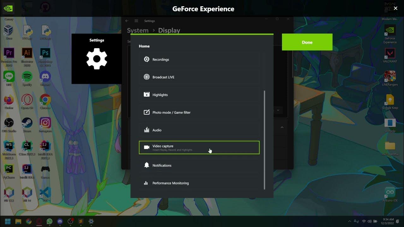This screenshot has height=227, width=404.
Task: Open the Notifications settings row
Action: pos(199,166)
